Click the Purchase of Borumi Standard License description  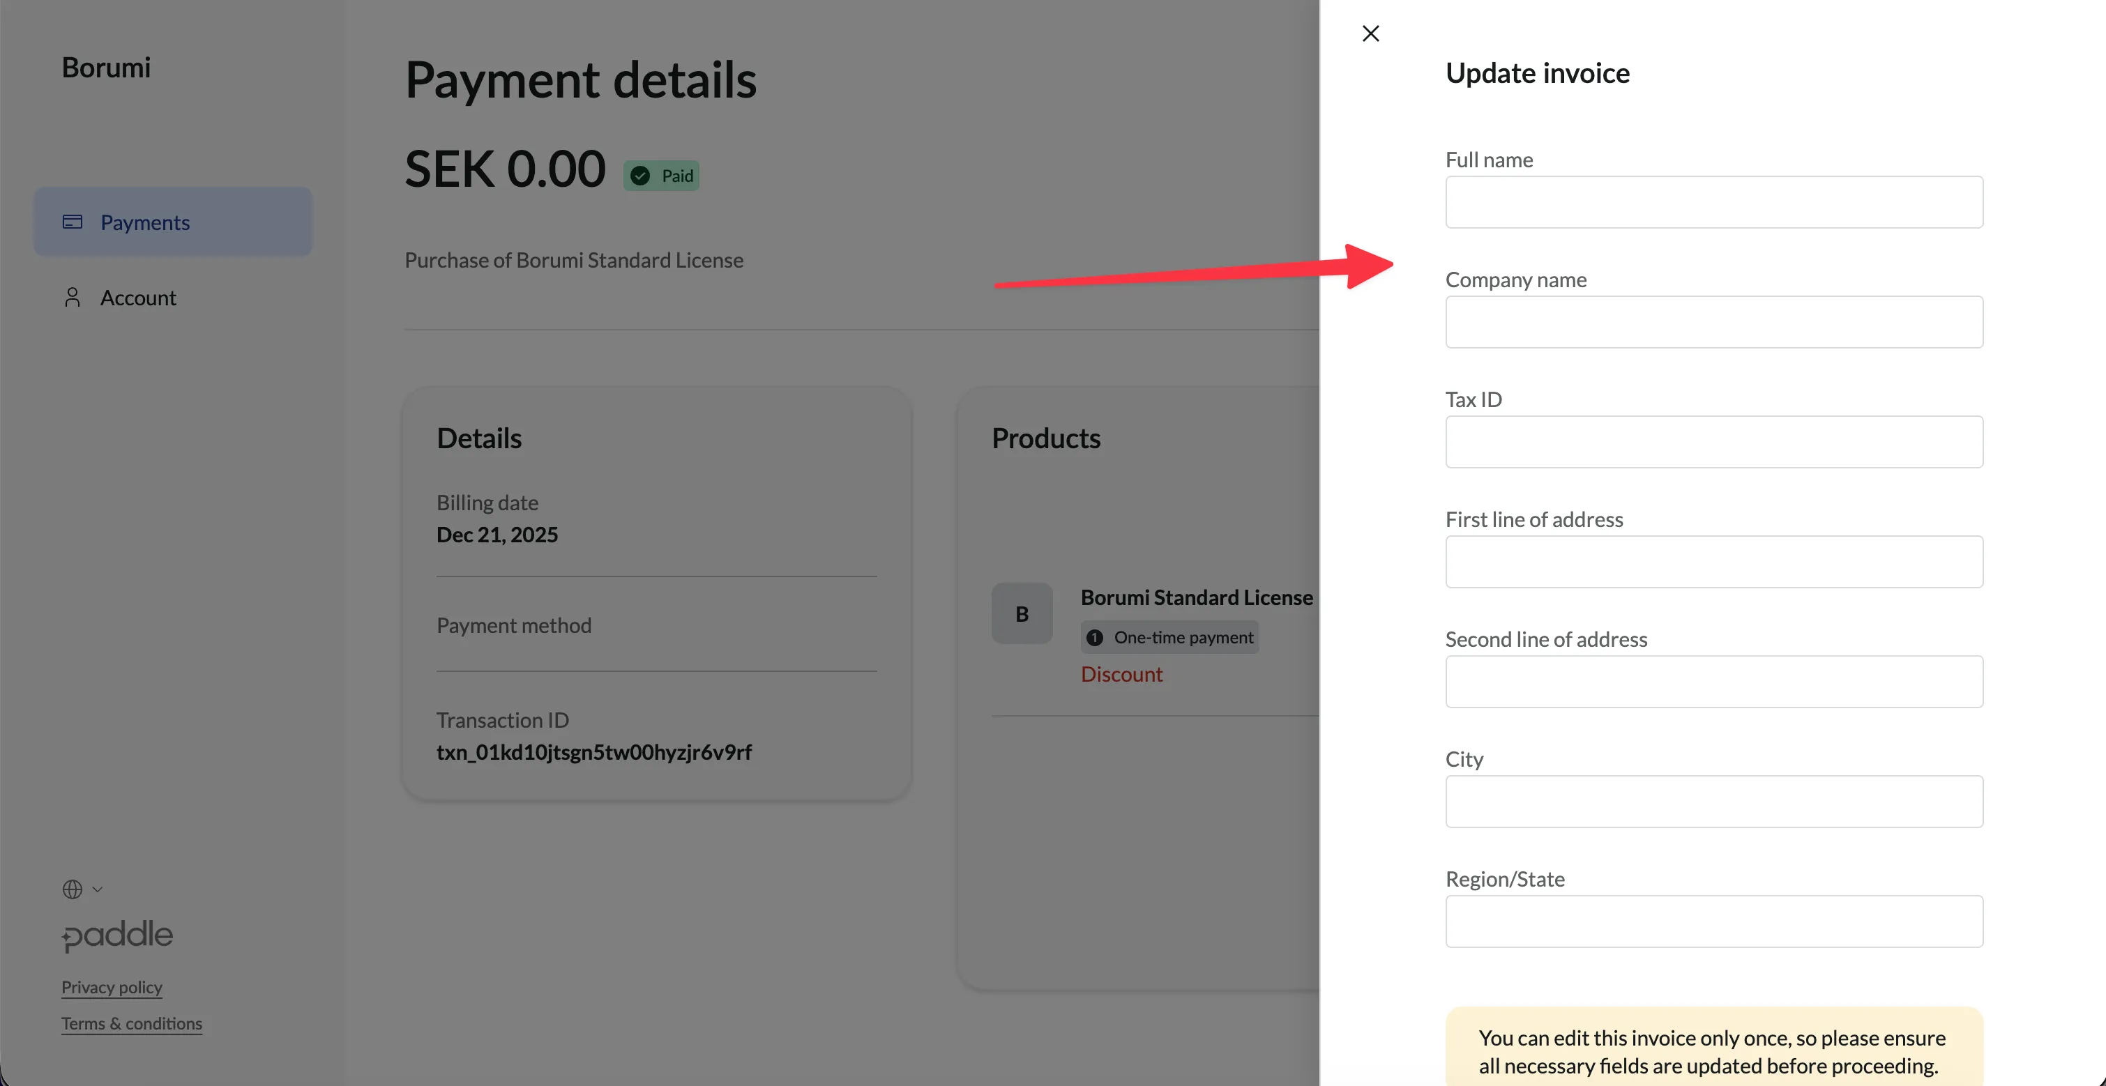point(574,260)
